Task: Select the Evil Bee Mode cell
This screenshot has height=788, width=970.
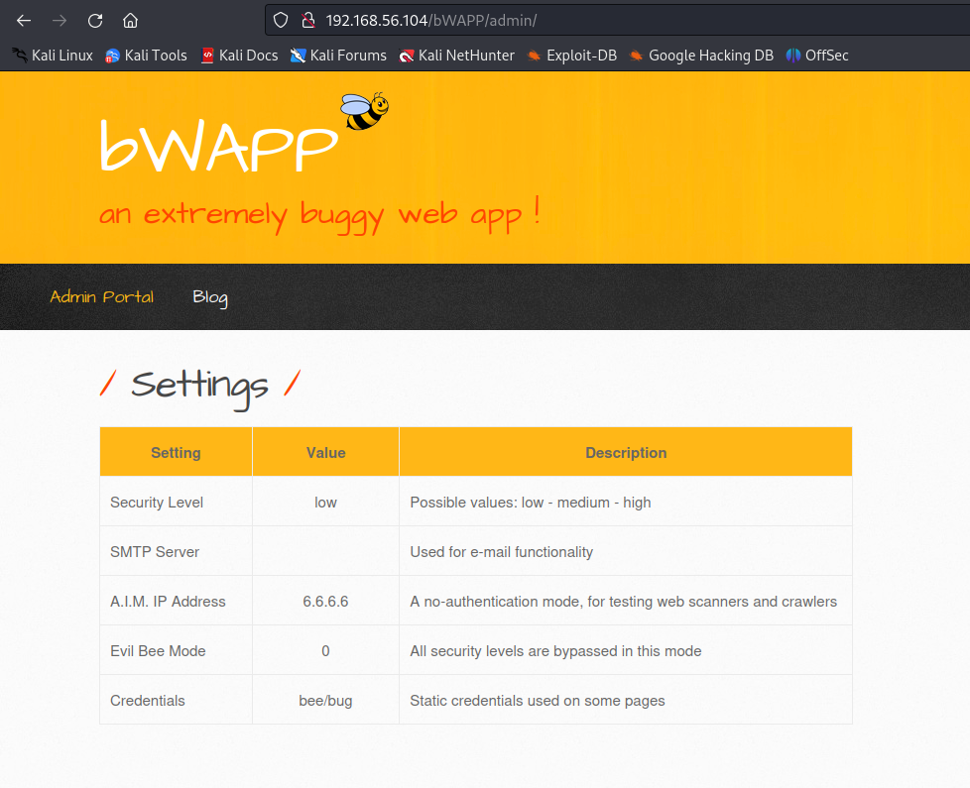Action: (176, 650)
